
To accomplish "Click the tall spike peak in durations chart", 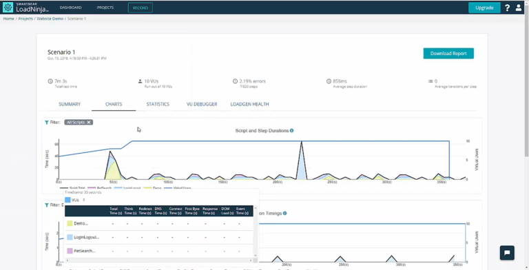I will coord(301,142).
